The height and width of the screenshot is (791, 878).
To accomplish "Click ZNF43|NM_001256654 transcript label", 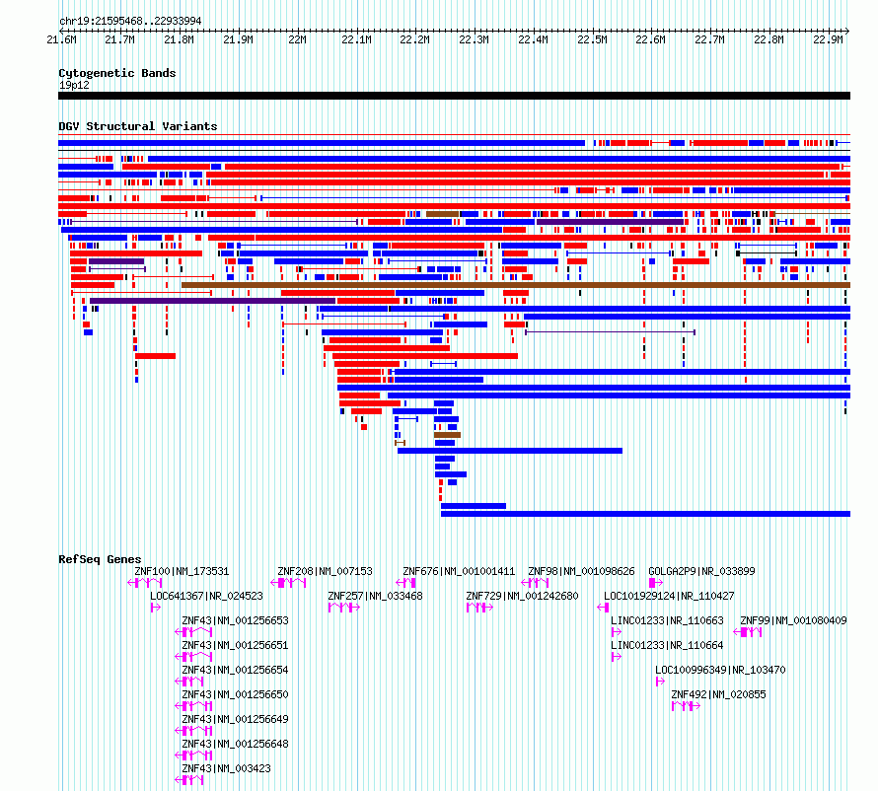I will [x=235, y=670].
